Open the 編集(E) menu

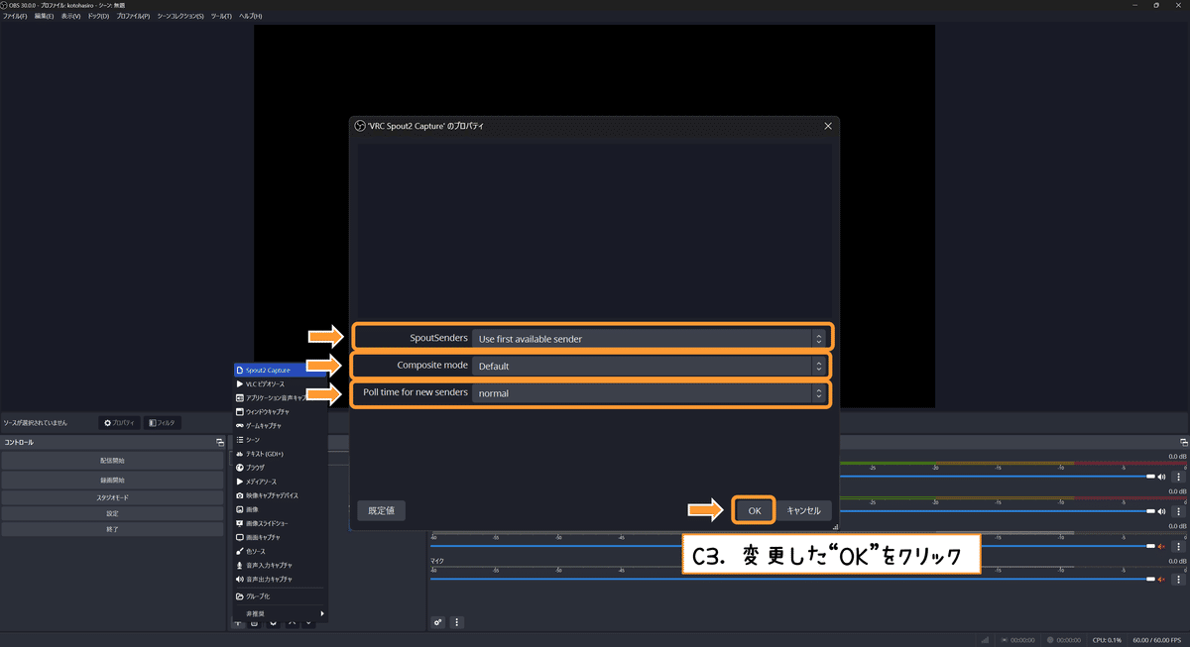pos(44,17)
